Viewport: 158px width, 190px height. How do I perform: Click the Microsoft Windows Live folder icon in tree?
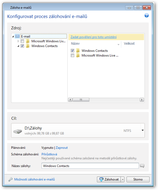pos(28,41)
